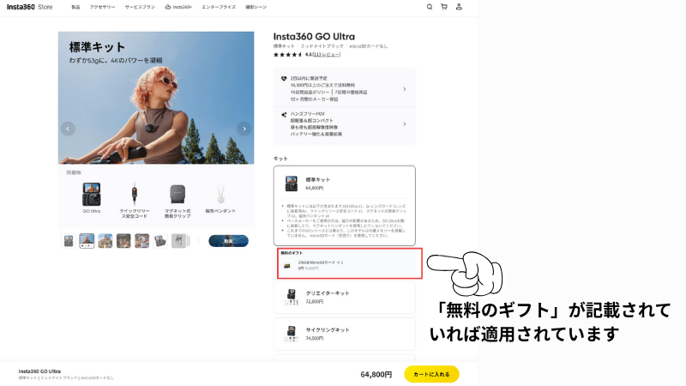Advance to next carousel image arrow
Screen dimensions: 686x386
pos(244,129)
